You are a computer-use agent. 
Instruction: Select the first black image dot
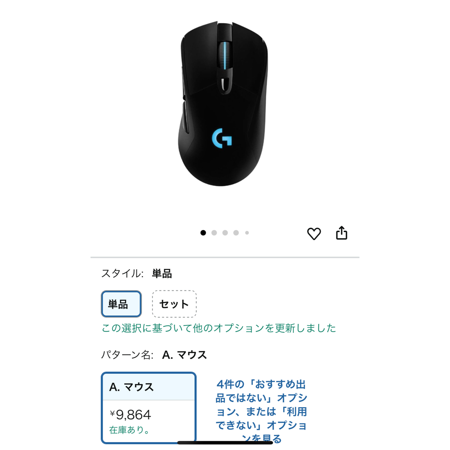pyautogui.click(x=203, y=233)
